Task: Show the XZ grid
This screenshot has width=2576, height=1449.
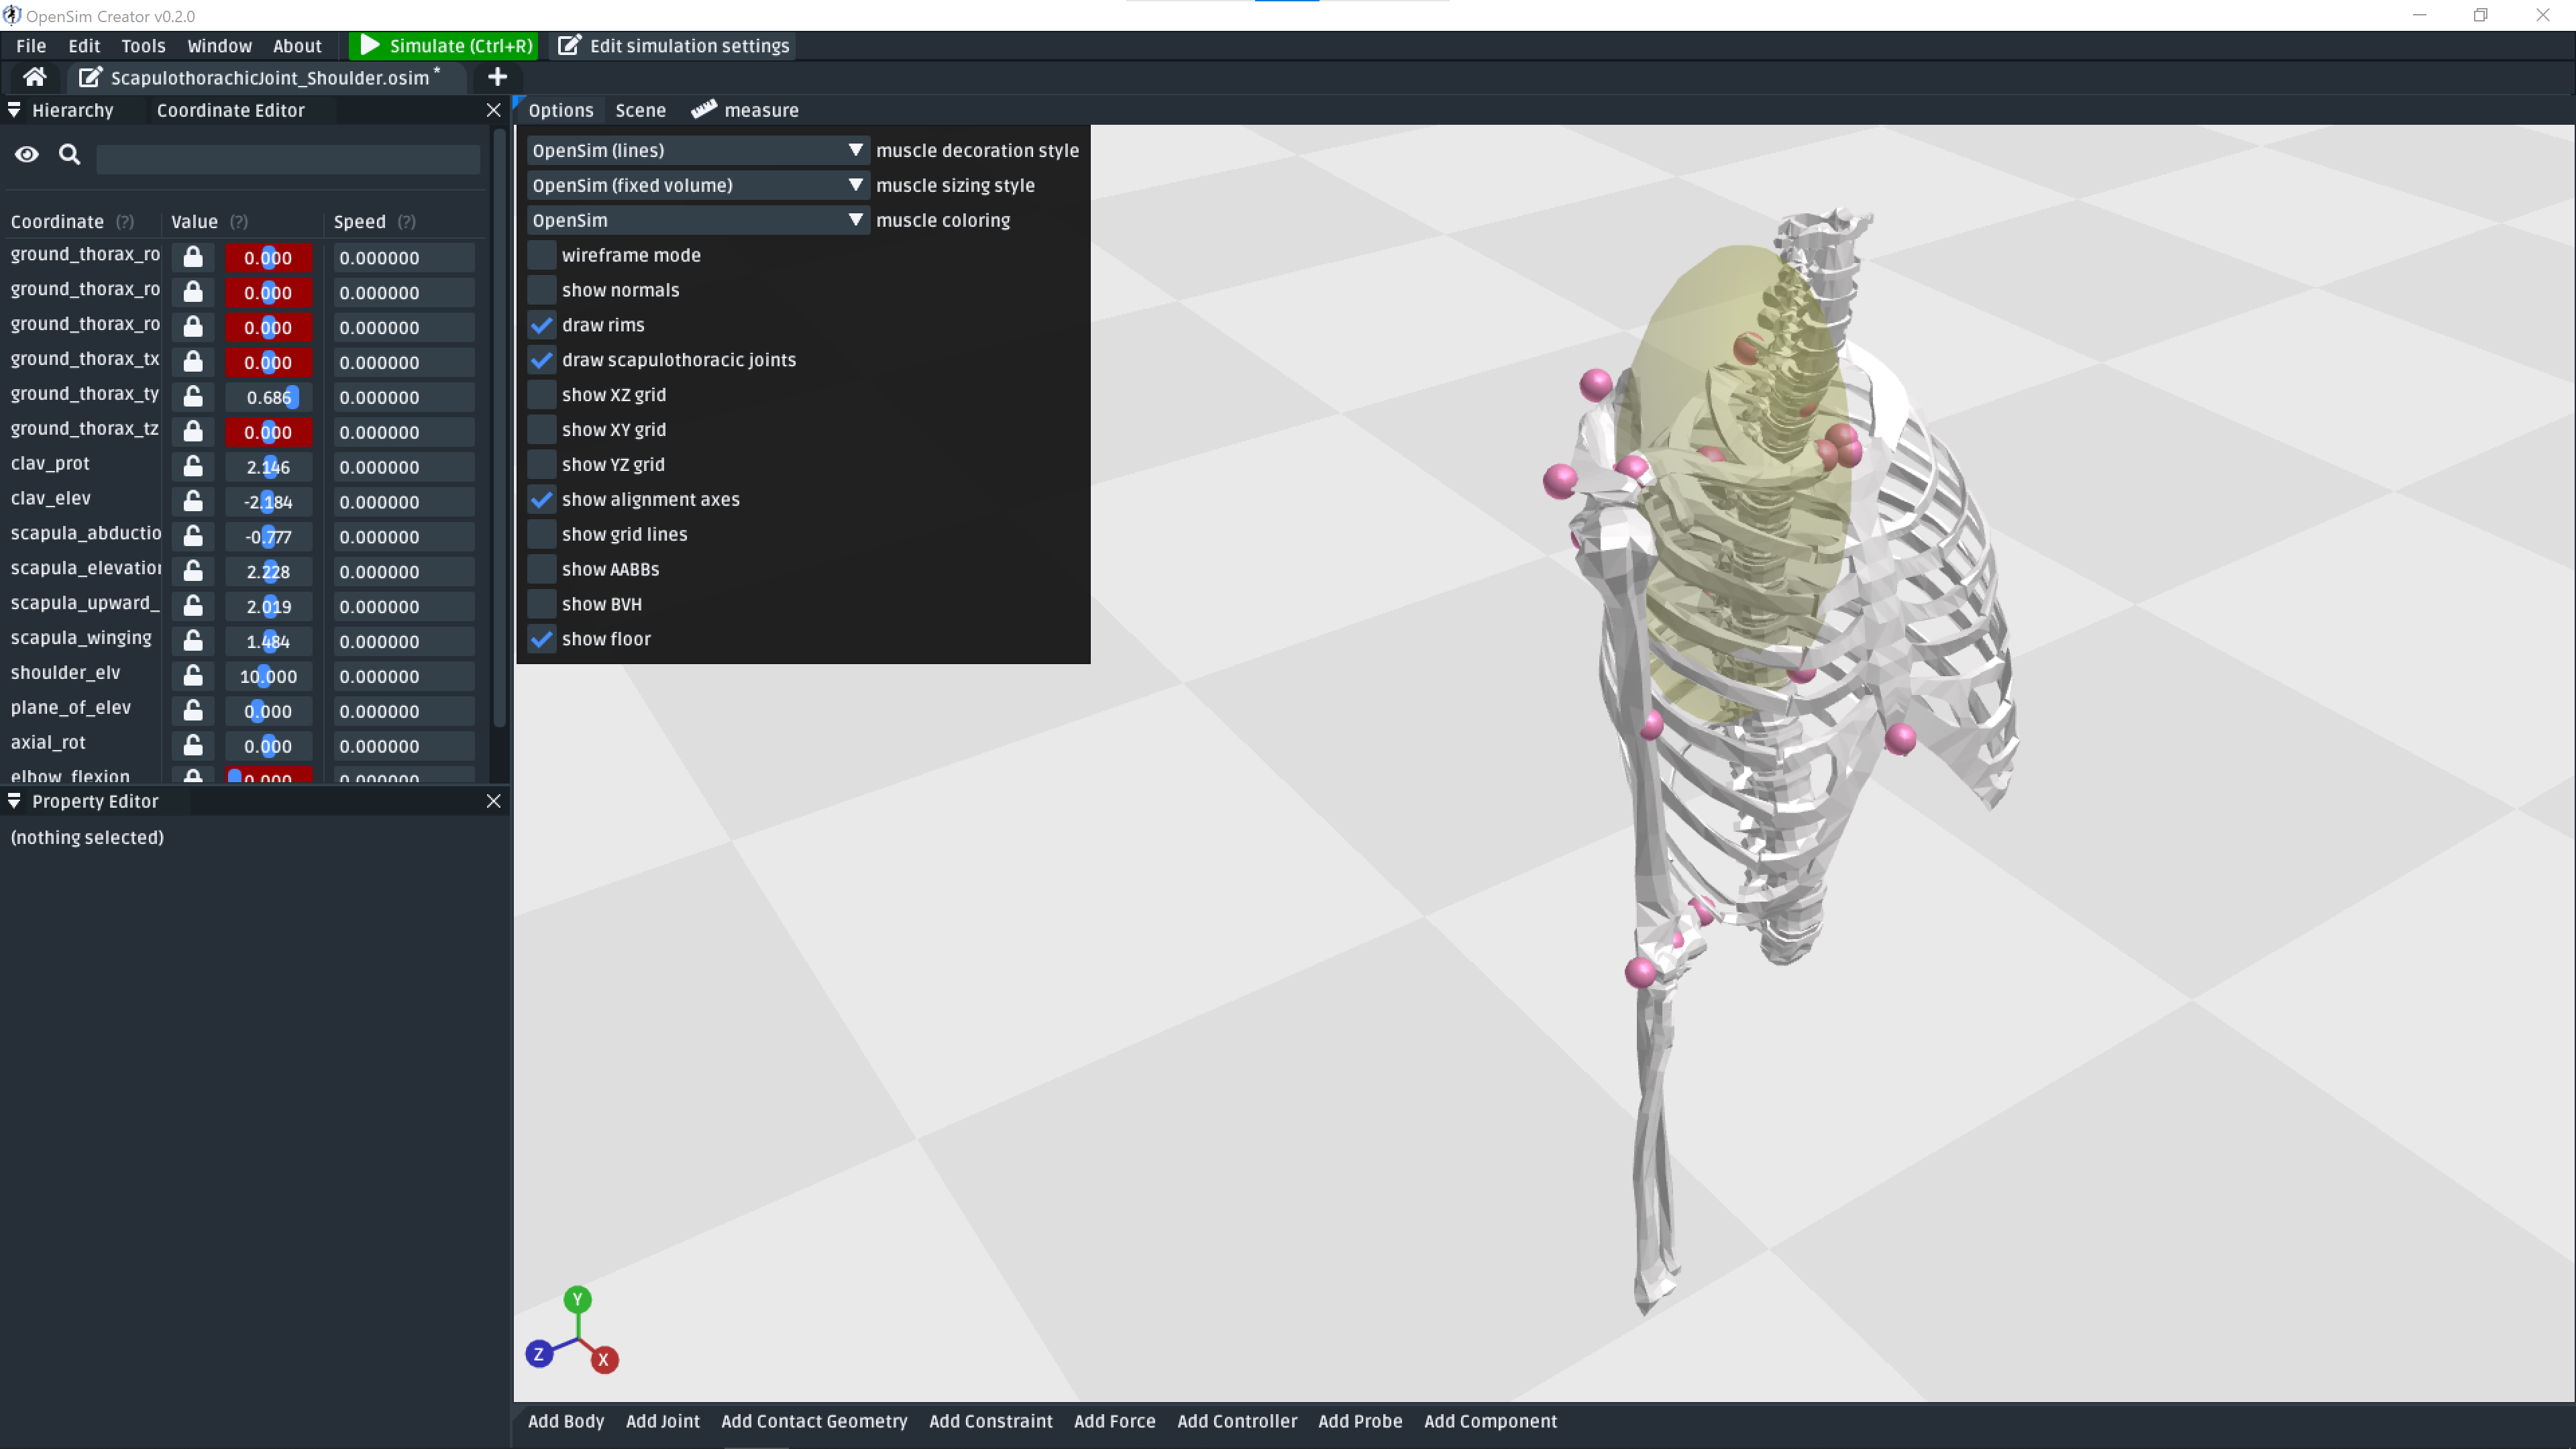Action: click(x=541, y=394)
